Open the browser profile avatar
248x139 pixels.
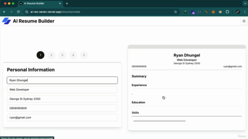coord(238,12)
